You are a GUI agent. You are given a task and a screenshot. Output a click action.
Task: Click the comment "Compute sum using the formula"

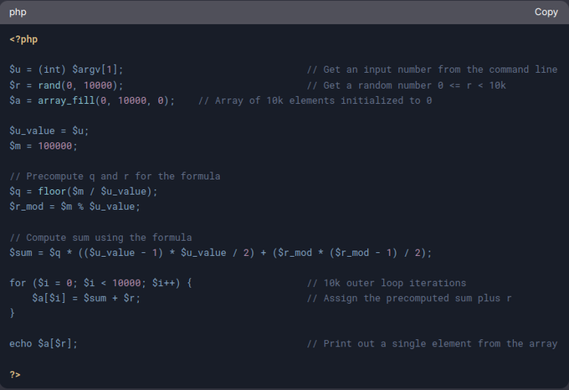point(100,238)
